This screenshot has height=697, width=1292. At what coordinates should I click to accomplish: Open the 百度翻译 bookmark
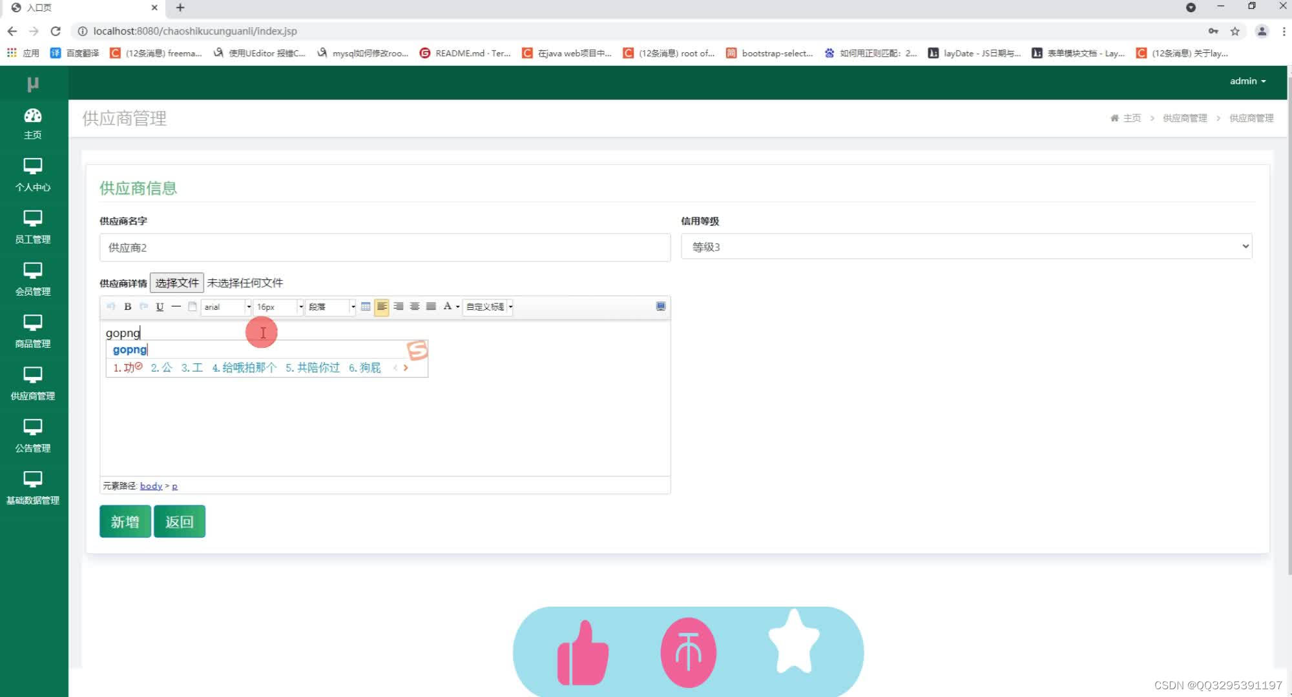pyautogui.click(x=75, y=53)
